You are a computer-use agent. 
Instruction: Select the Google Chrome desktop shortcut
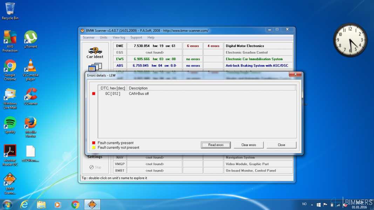click(10, 70)
